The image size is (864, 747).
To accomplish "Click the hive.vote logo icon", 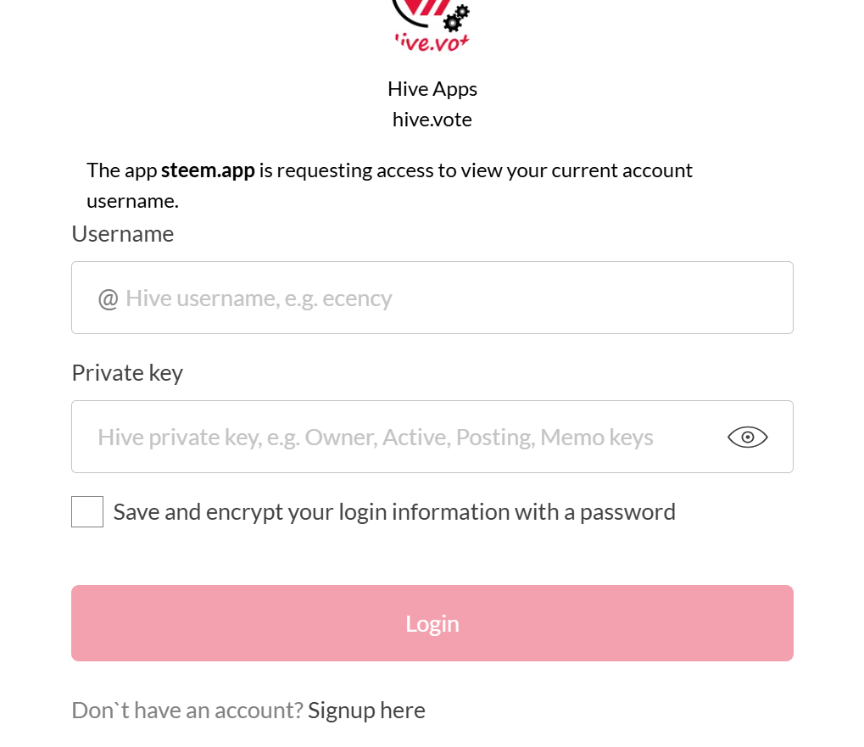I will [x=432, y=25].
